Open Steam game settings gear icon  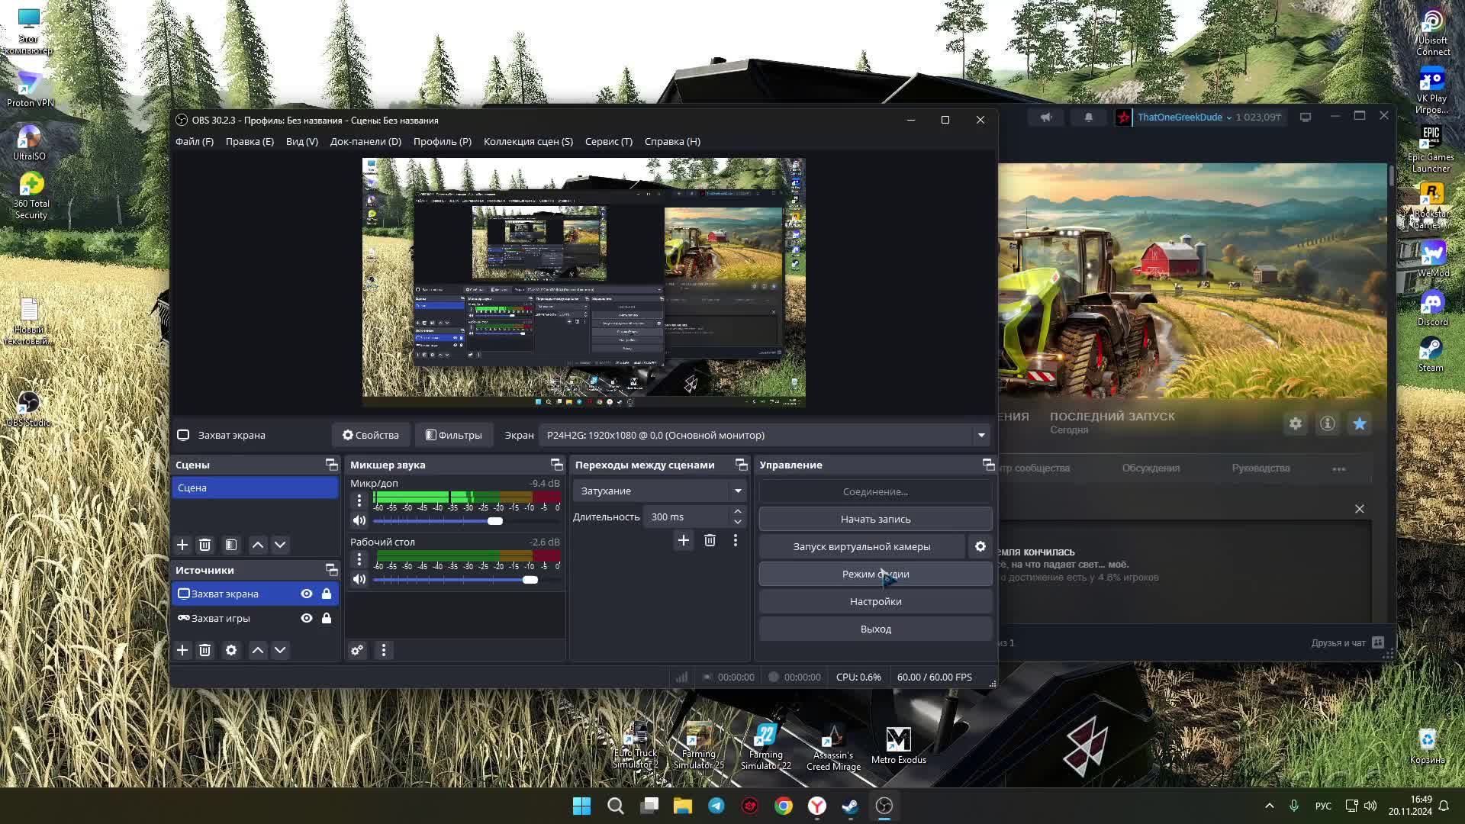[x=1296, y=423]
